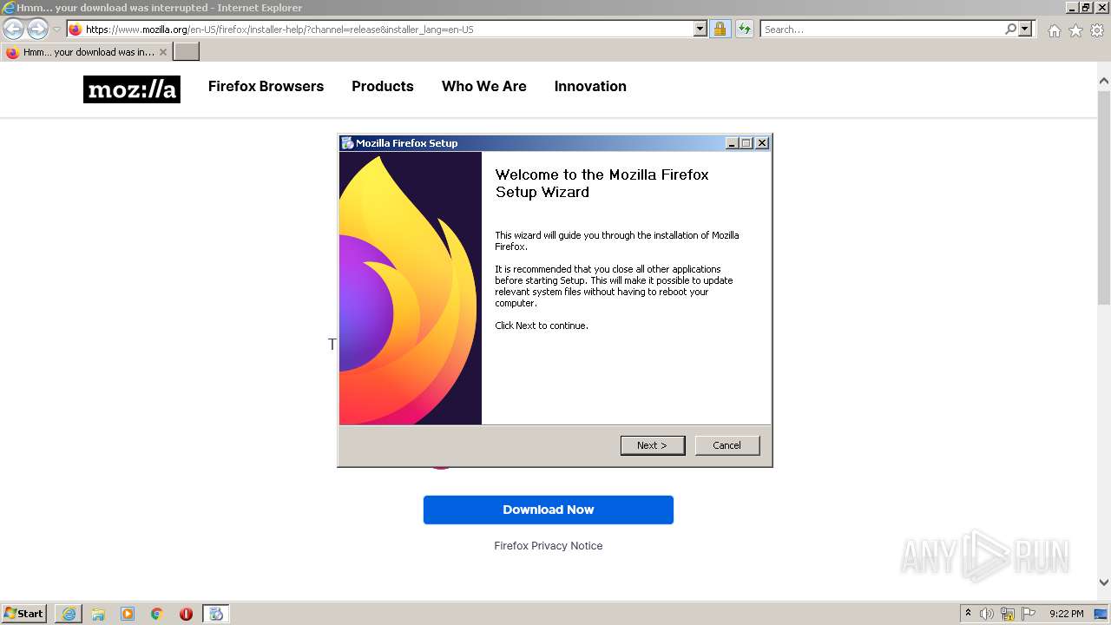Viewport: 1111px width, 625px height.
Task: Cancel the Mozilla Firefox Setup
Action: [x=727, y=445]
